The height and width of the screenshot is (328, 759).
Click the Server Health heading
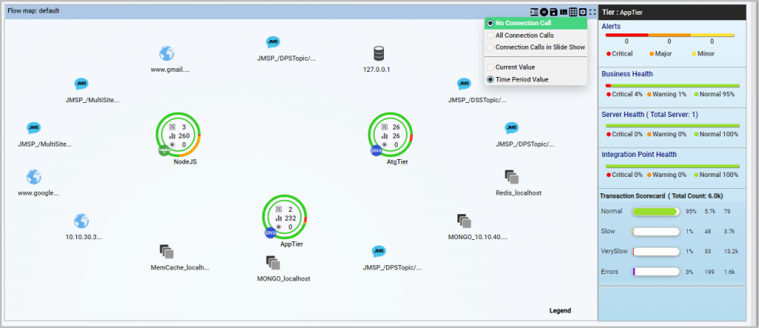pos(650,115)
